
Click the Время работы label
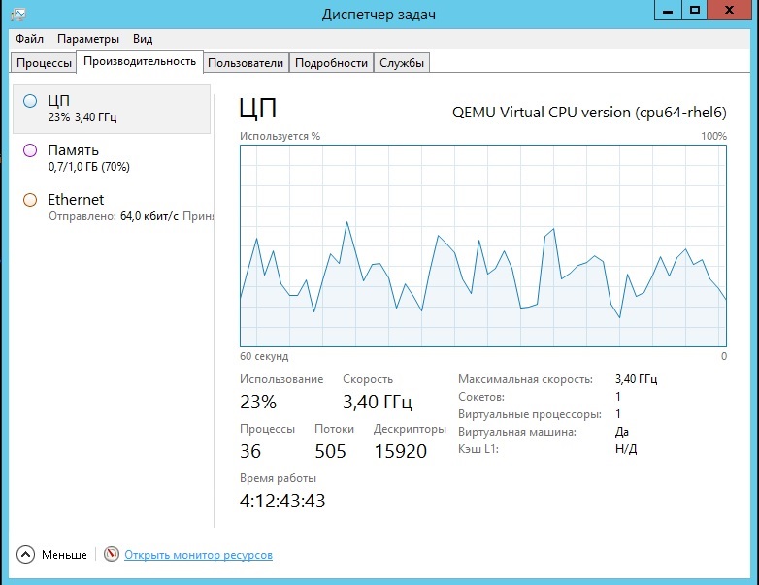(278, 478)
